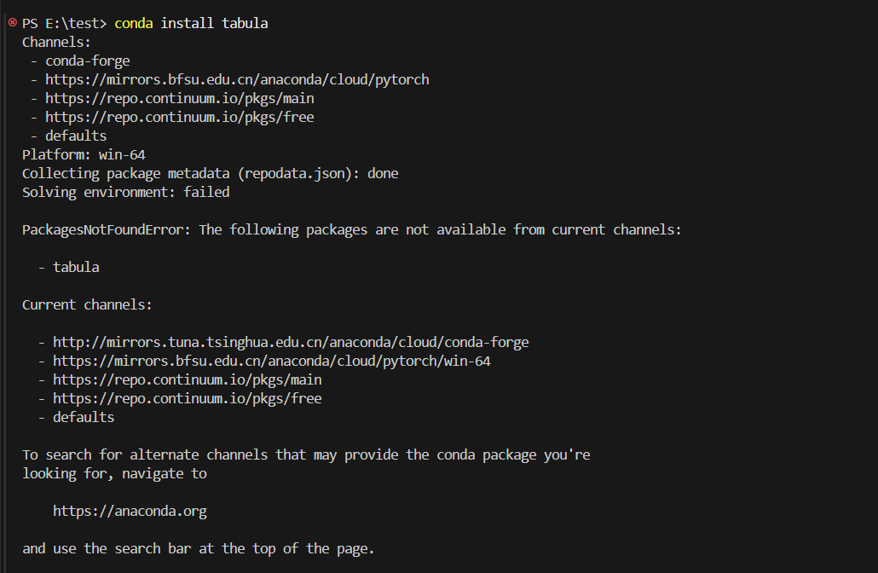
Task: Click the word 'conda' in the command
Action: coord(134,23)
